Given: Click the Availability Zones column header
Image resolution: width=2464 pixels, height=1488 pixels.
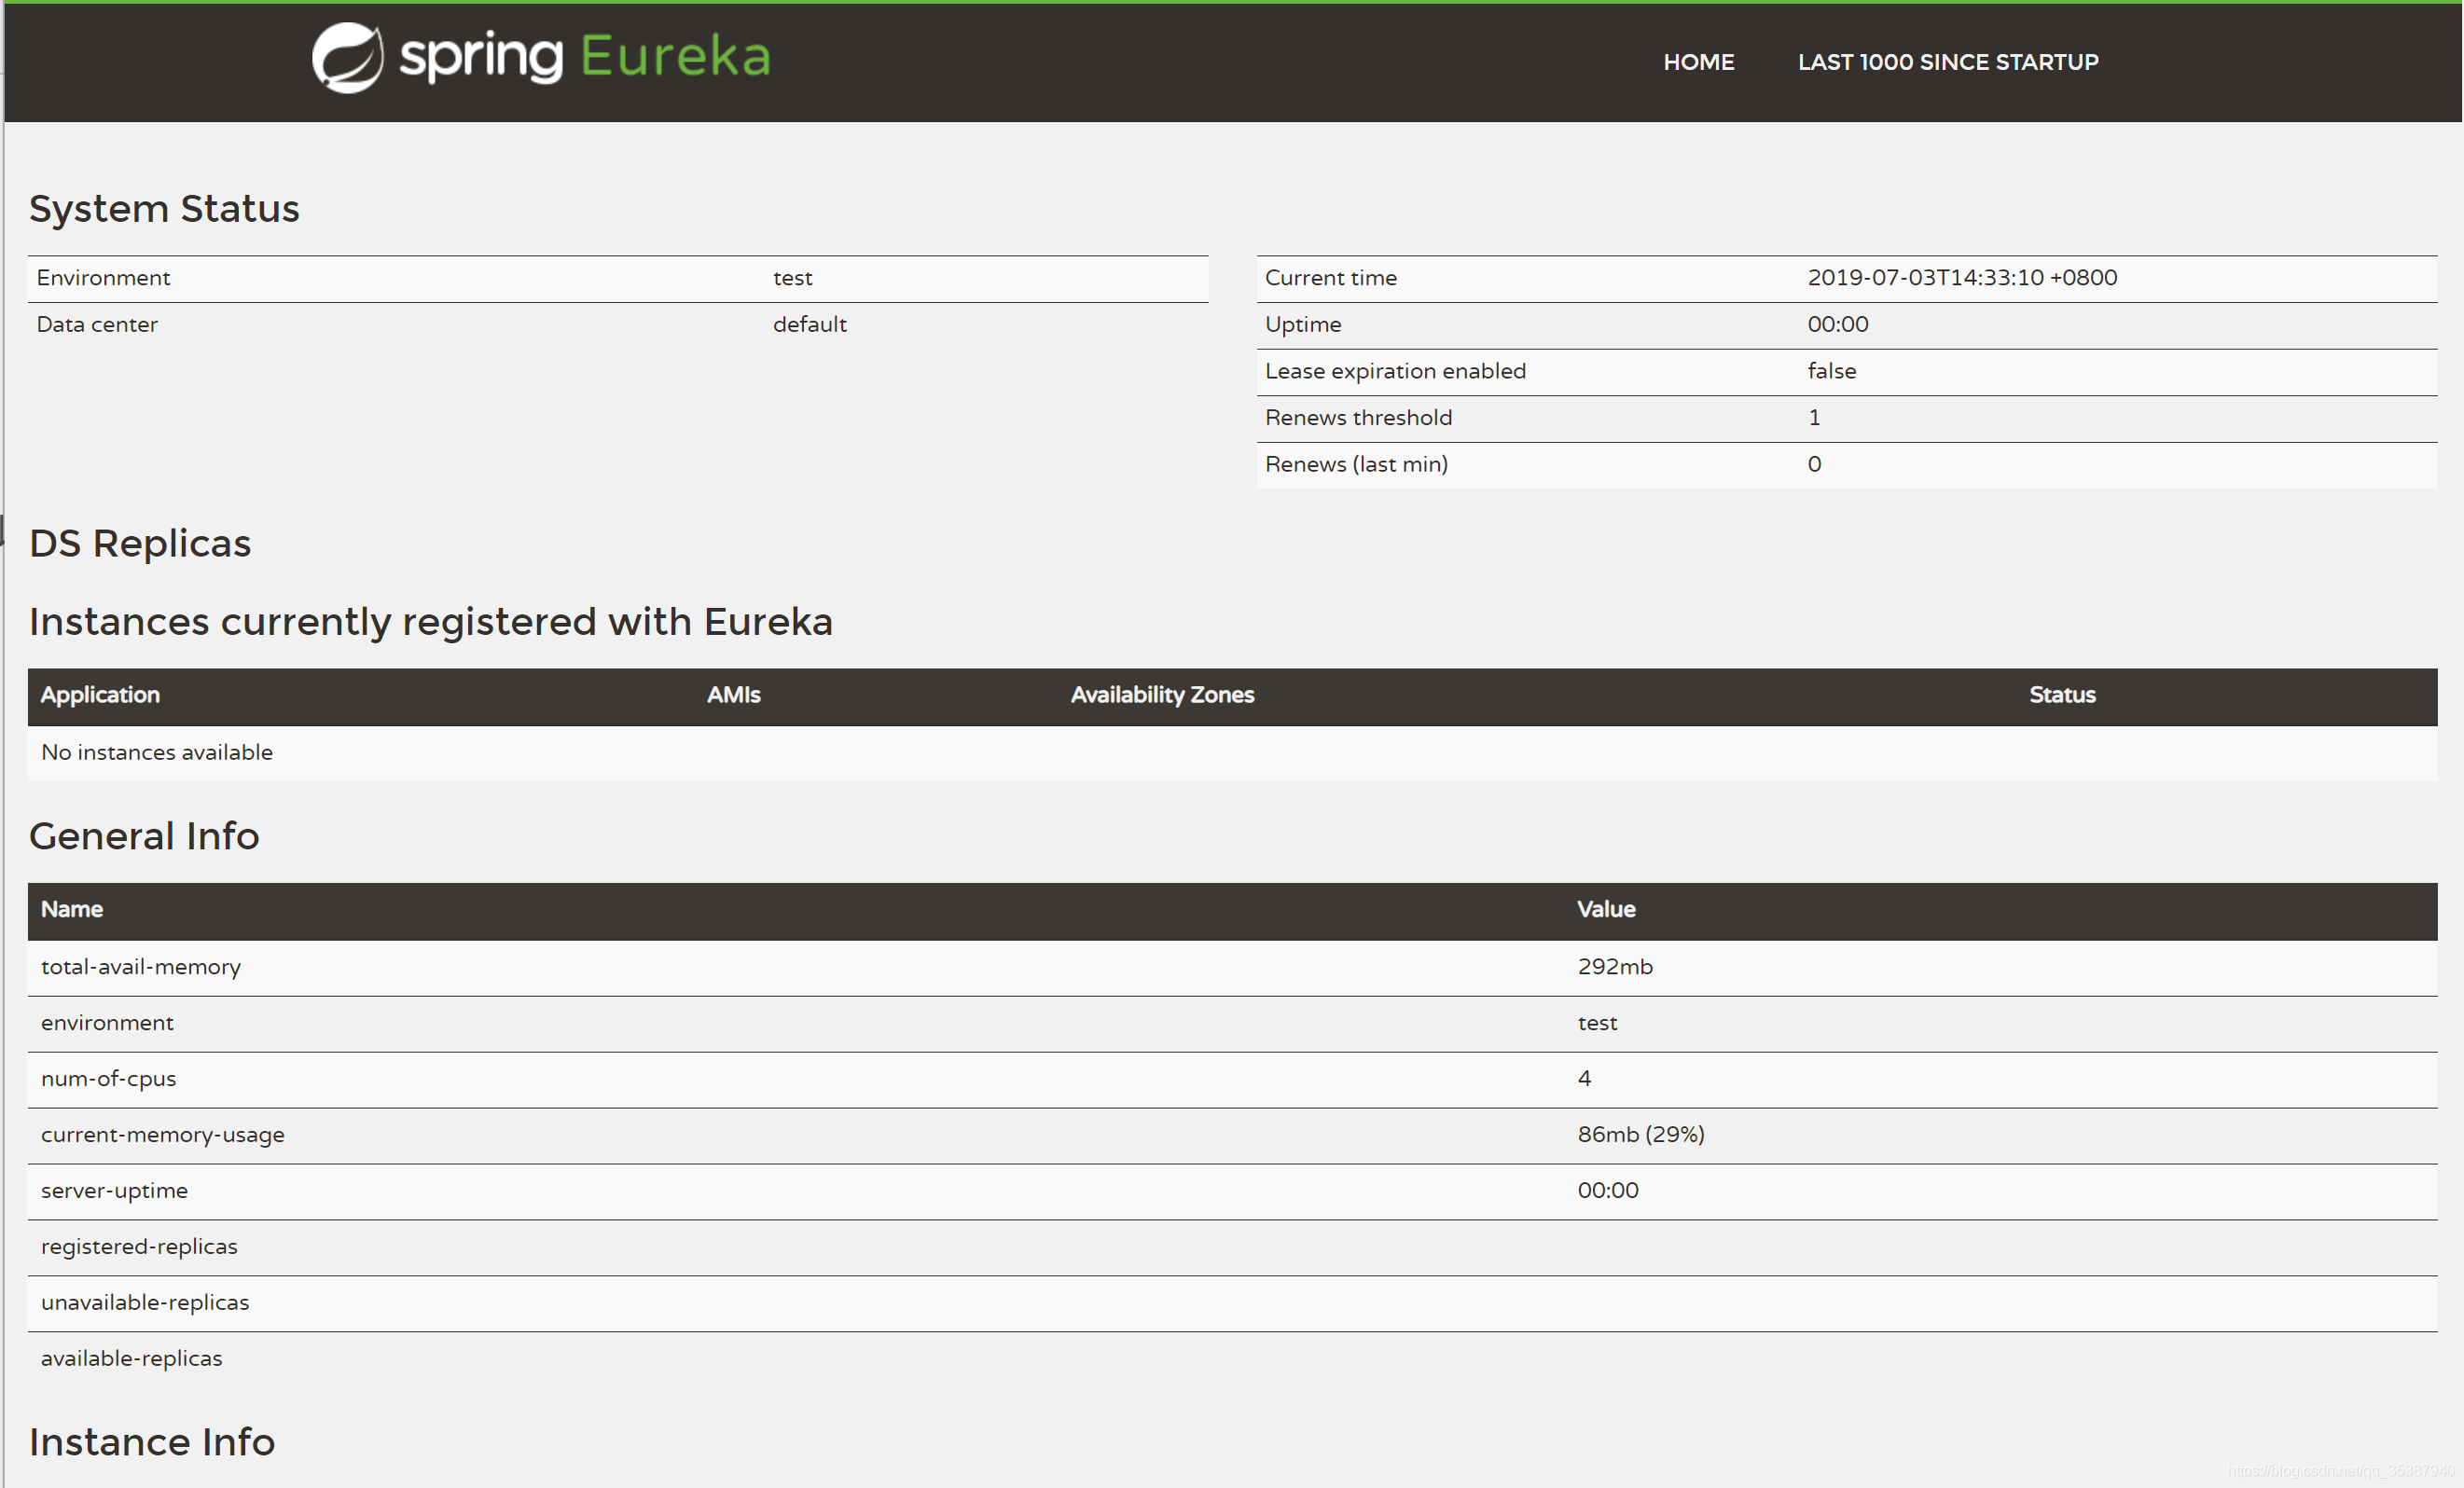Looking at the screenshot, I should click(1161, 695).
